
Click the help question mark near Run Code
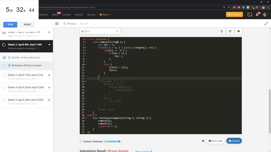203,141
